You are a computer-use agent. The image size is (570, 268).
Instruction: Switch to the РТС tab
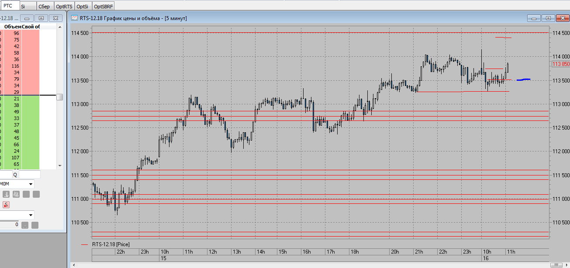click(10, 6)
